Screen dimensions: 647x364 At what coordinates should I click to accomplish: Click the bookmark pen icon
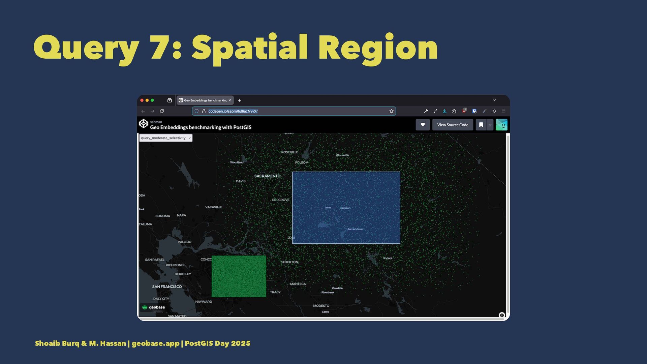pyautogui.click(x=481, y=125)
